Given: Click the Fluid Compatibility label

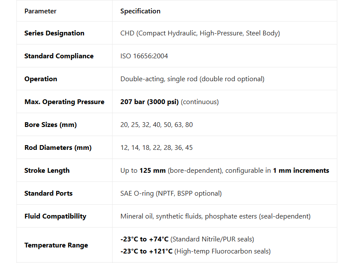Looking at the screenshot, I should tap(55, 216).
